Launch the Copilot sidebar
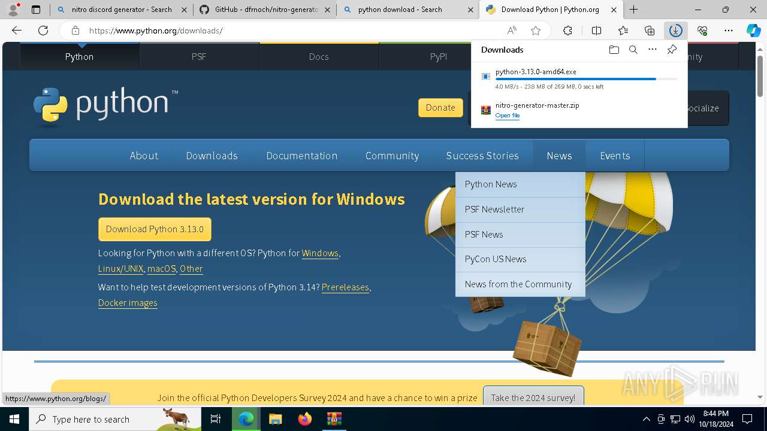 tap(753, 31)
